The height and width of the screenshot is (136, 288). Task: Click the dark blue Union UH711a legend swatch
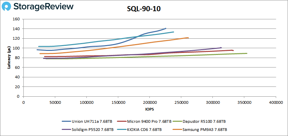click(66, 121)
